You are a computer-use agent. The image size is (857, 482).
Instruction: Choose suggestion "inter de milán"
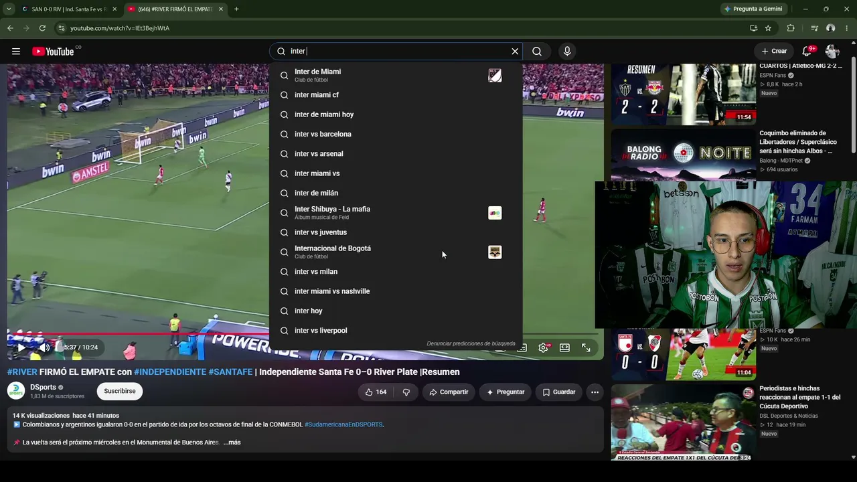pyautogui.click(x=396, y=193)
